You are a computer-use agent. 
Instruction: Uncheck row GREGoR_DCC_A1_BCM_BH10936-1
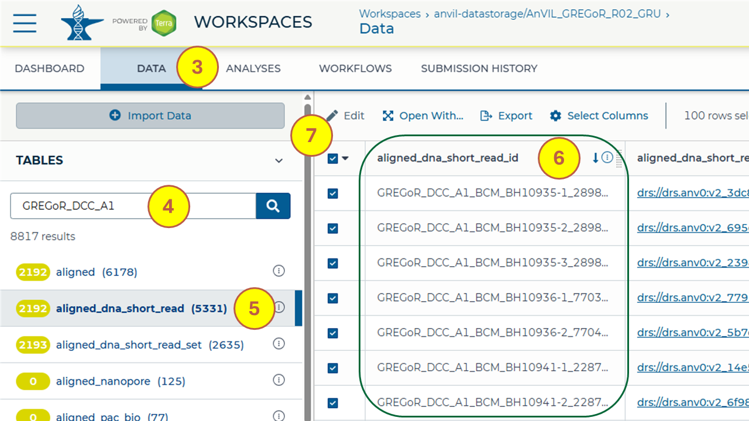point(333,298)
